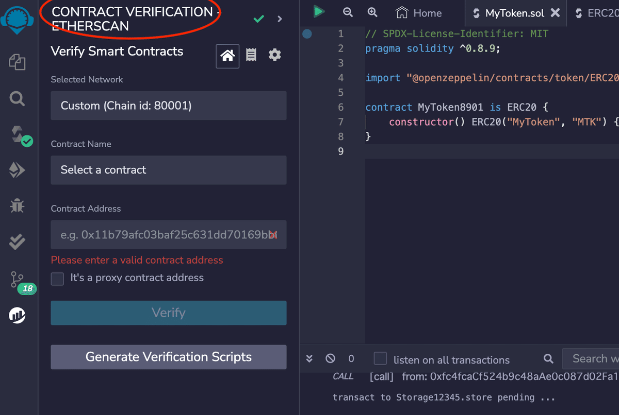Click the Selected Network field
619x415 pixels.
tap(168, 106)
